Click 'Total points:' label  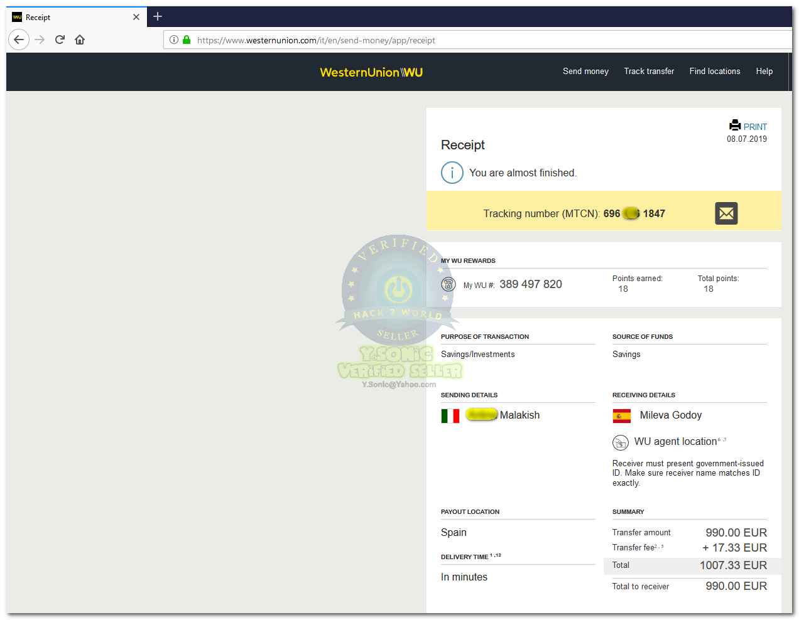[x=719, y=279]
